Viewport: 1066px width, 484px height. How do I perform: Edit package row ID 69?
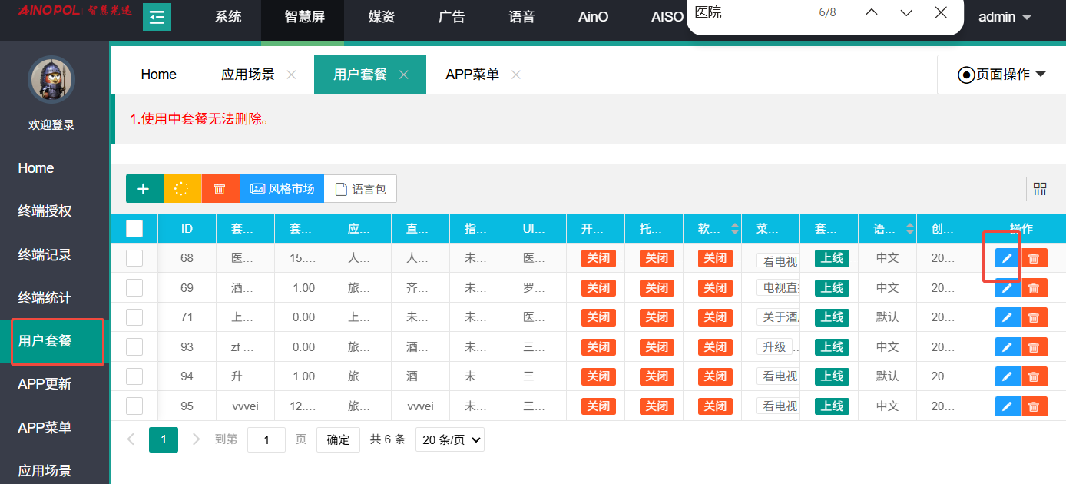[1008, 288]
